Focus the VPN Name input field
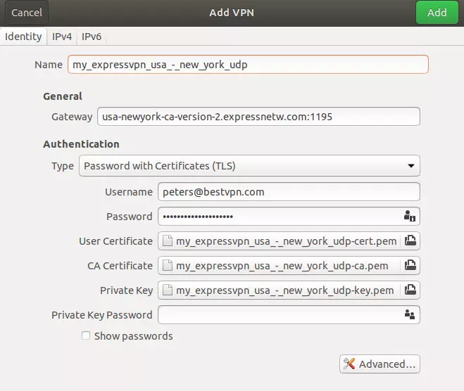 point(248,65)
